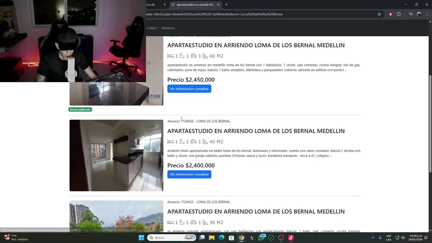
Task: Click the microphone icon in system tray
Action: tap(380, 238)
